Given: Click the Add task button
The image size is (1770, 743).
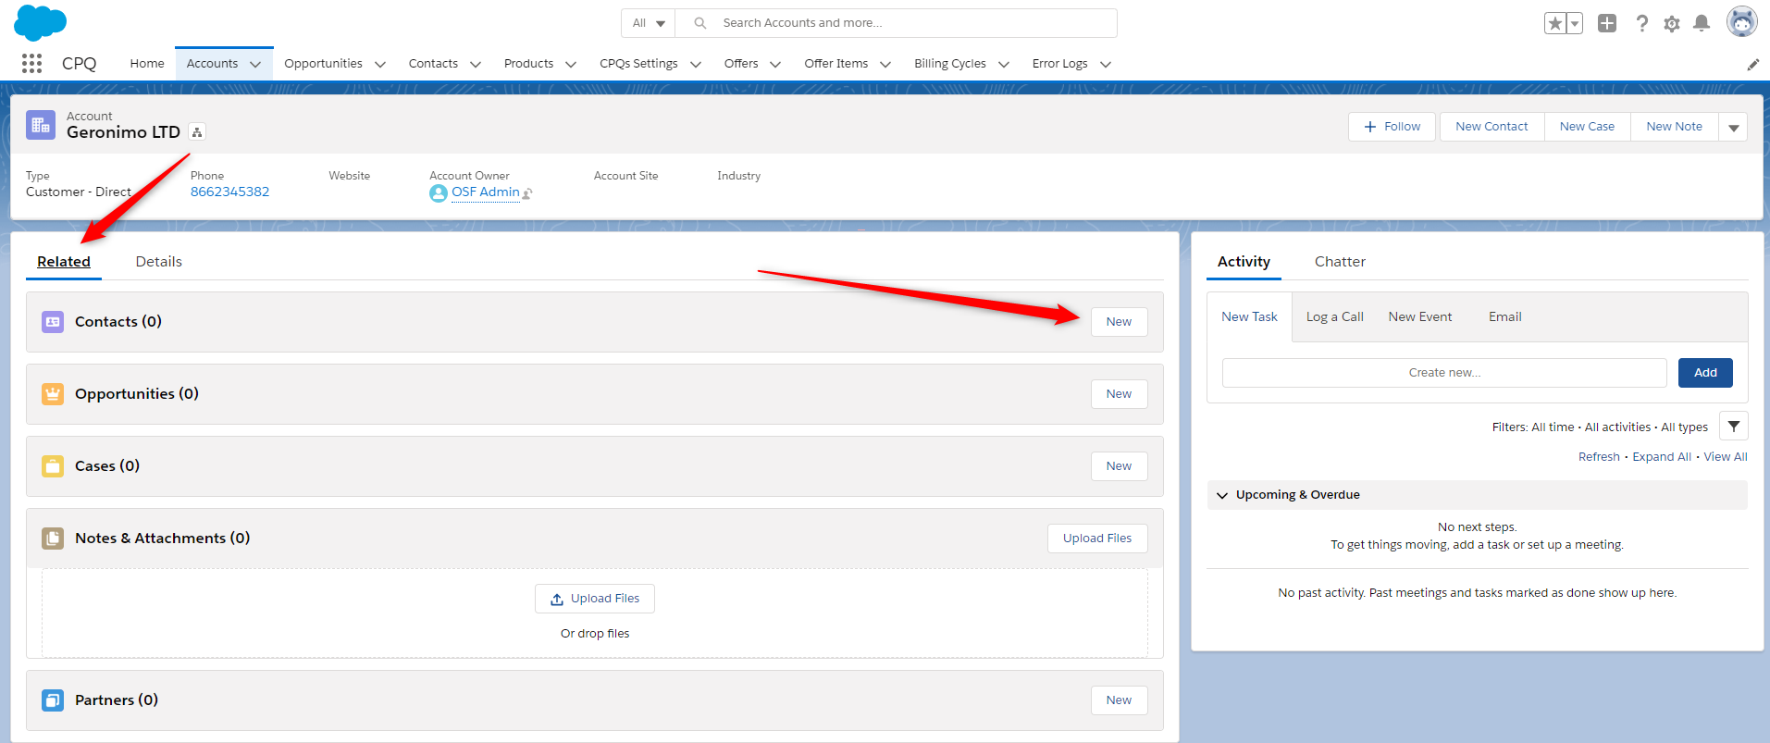Looking at the screenshot, I should [1705, 373].
